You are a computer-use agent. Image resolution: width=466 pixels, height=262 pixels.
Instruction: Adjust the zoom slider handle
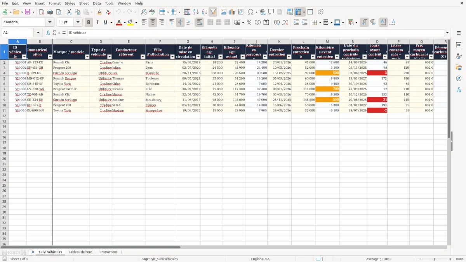click(435, 259)
